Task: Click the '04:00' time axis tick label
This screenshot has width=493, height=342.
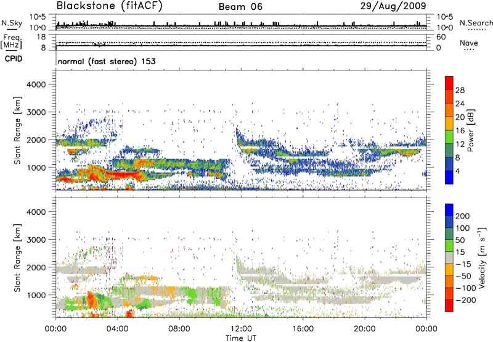Action: 117,329
